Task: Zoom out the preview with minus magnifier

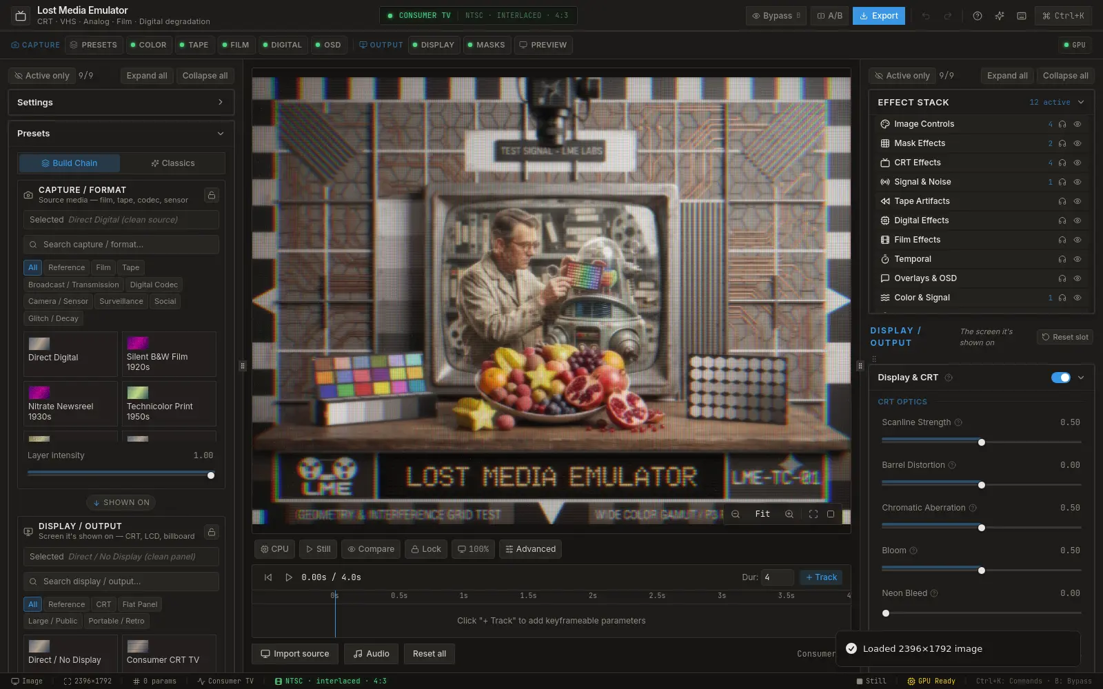Action: click(736, 514)
